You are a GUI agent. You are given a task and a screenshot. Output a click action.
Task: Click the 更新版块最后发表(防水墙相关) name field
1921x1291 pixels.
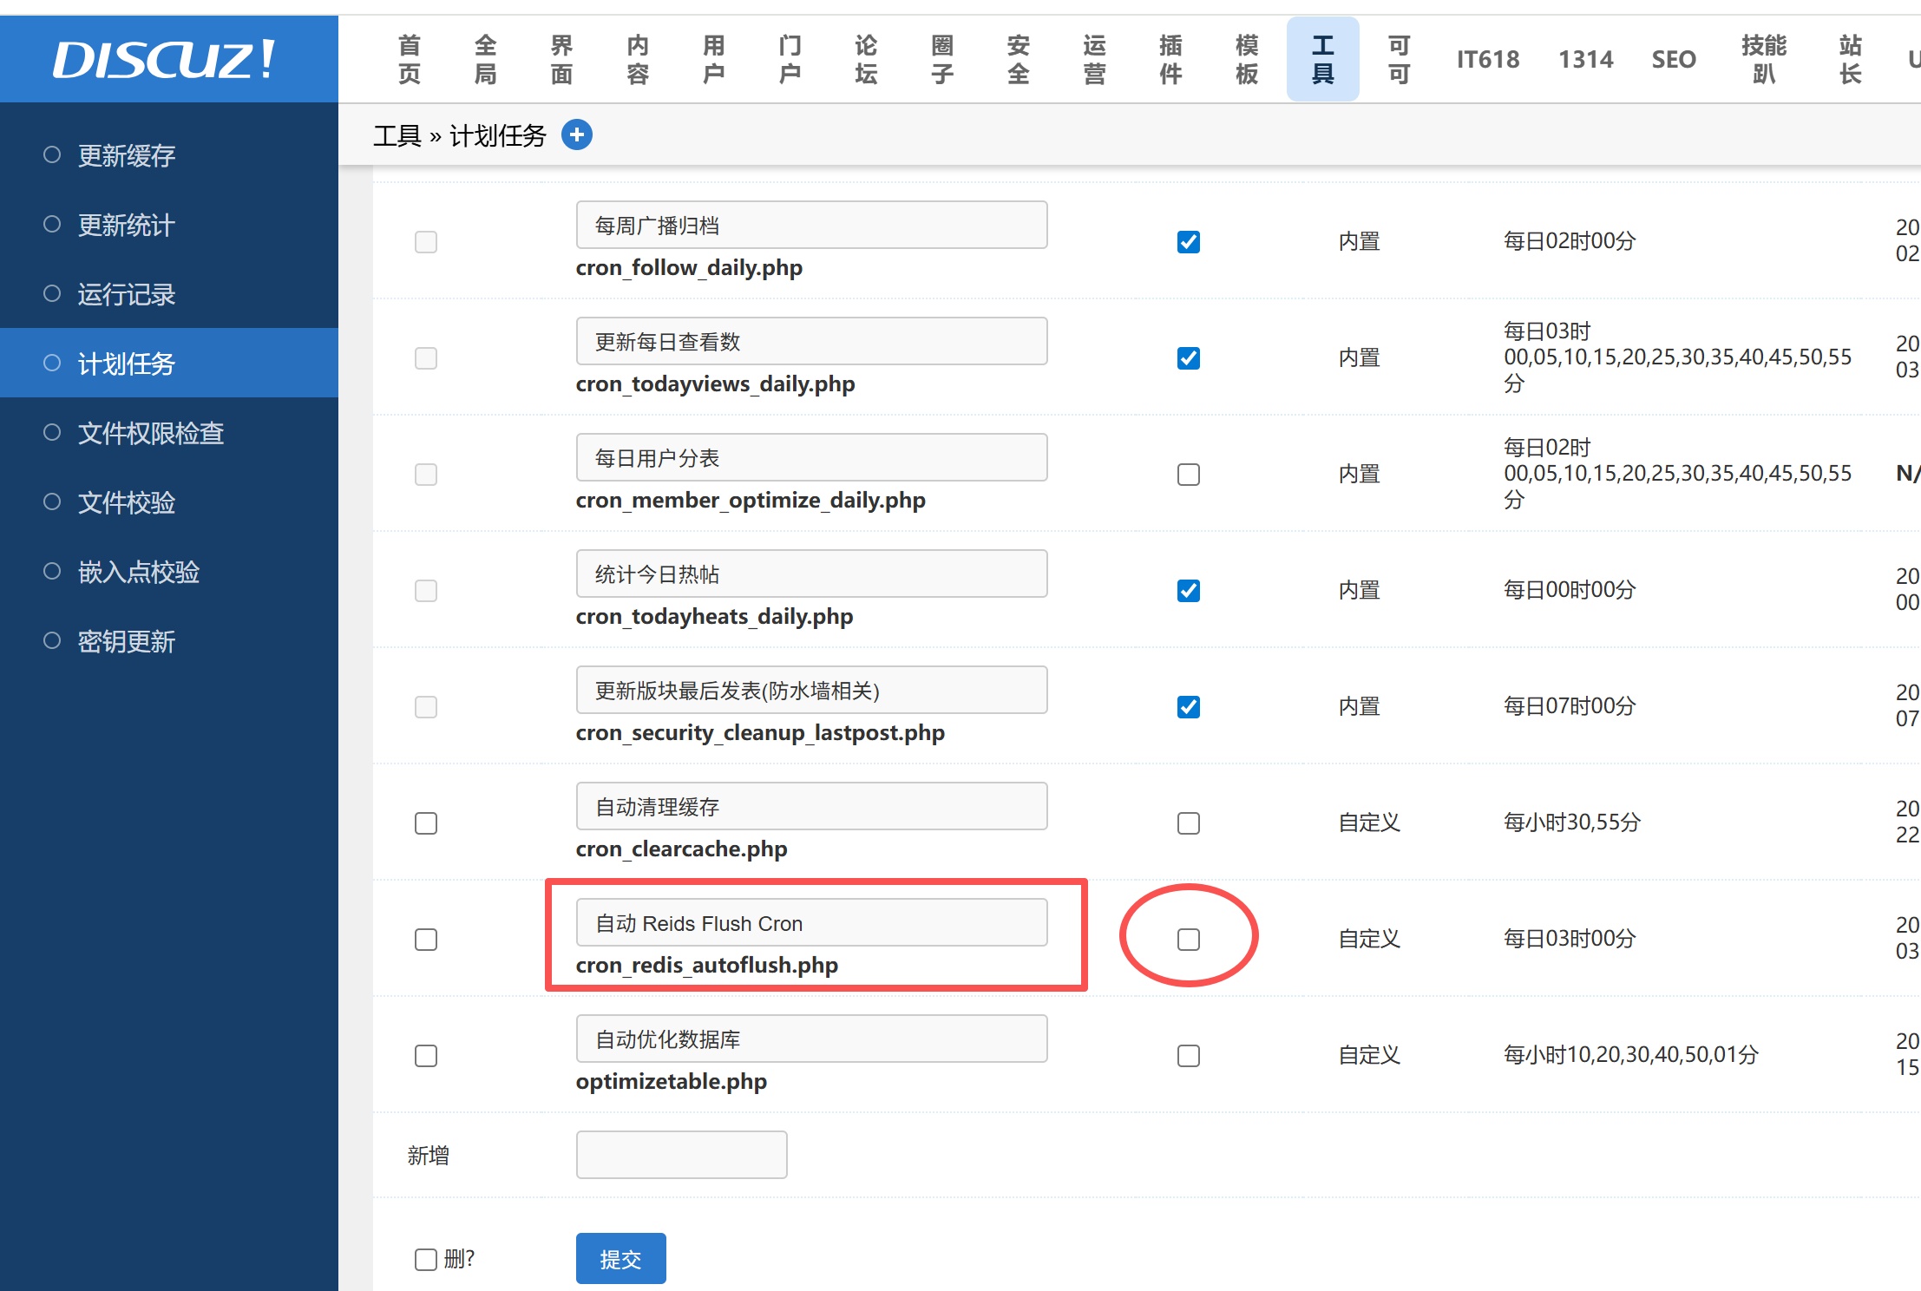tap(812, 690)
